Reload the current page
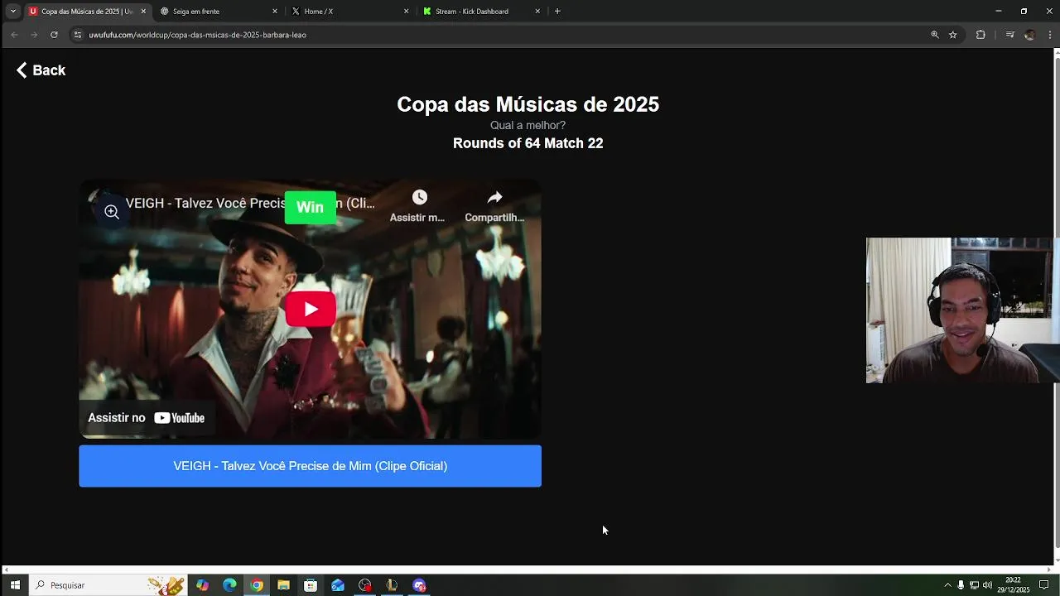The height and width of the screenshot is (596, 1060). [x=54, y=35]
